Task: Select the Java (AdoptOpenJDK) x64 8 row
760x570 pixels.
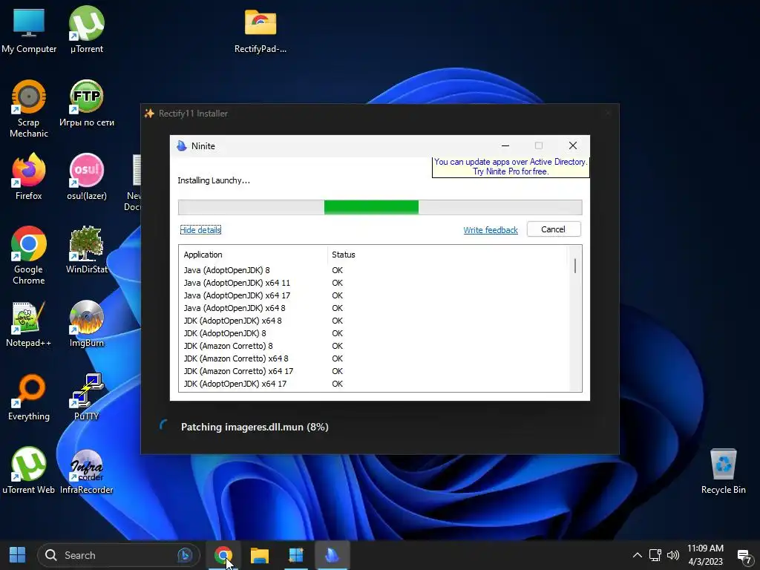Action: [x=373, y=308]
